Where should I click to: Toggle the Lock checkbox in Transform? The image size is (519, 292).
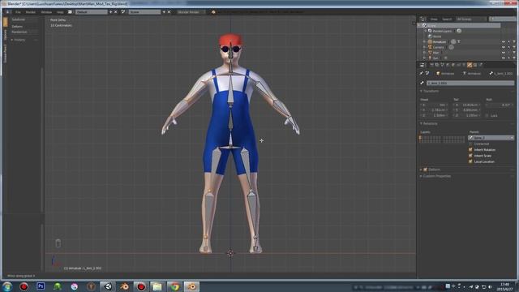[487, 115]
